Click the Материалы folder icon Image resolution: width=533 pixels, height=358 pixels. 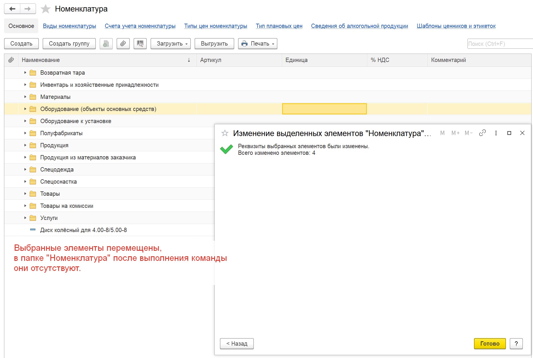[x=33, y=97]
